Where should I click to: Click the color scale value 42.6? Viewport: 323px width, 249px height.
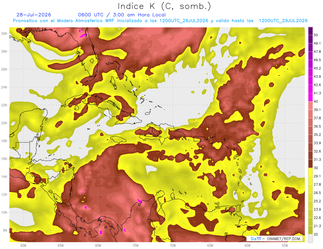(x=317, y=85)
